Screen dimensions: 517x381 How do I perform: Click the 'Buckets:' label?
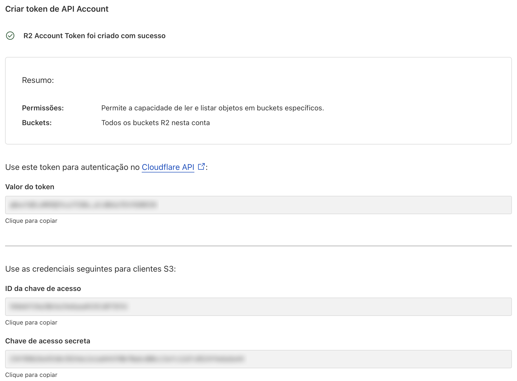pos(37,123)
